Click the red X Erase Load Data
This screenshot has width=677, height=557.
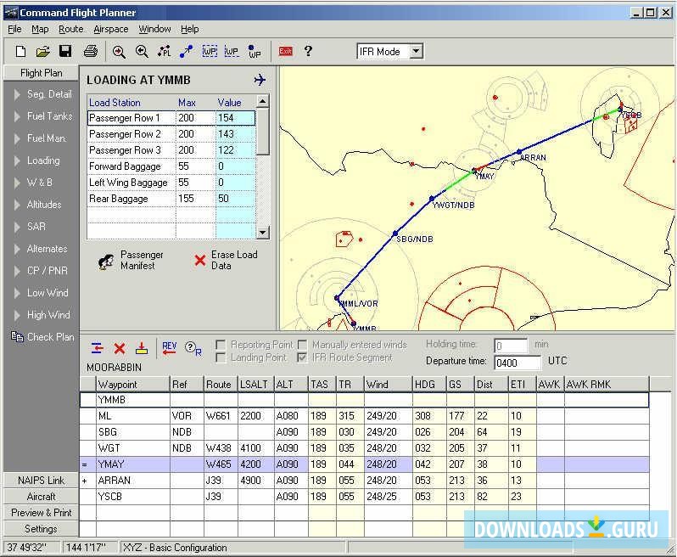click(x=200, y=260)
